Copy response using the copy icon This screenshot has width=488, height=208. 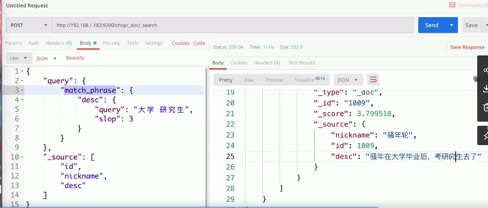(x=475, y=79)
